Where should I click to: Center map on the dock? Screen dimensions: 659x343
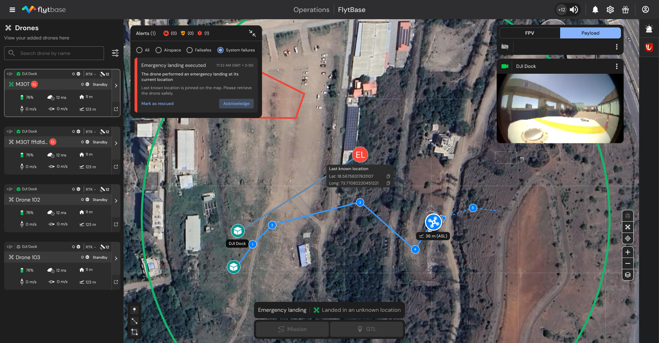(628, 216)
